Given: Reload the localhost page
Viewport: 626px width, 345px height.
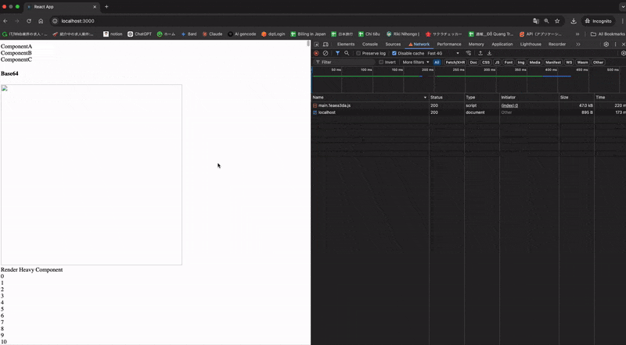Looking at the screenshot, I should [29, 21].
